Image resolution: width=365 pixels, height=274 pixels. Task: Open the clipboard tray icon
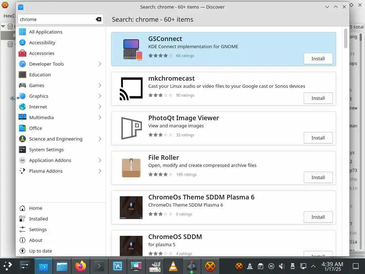pos(261,266)
